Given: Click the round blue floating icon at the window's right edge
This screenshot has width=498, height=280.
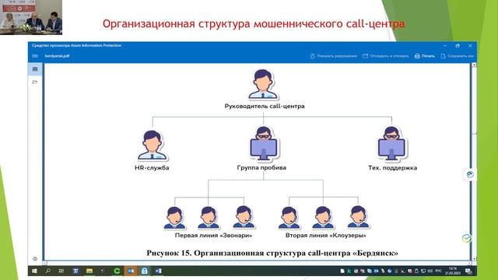Looking at the screenshot, I should pyautogui.click(x=470, y=174).
